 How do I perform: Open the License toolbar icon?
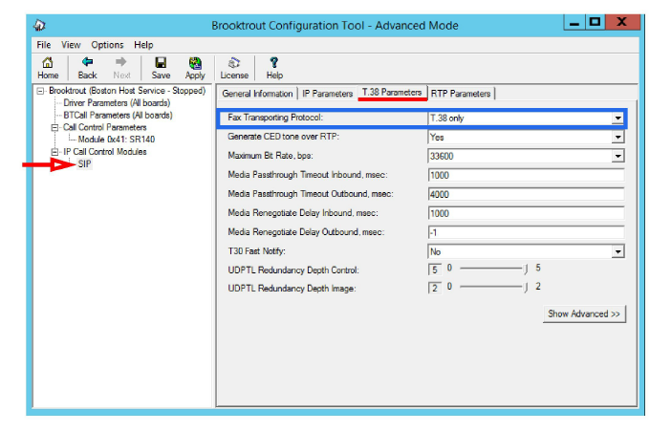234,68
